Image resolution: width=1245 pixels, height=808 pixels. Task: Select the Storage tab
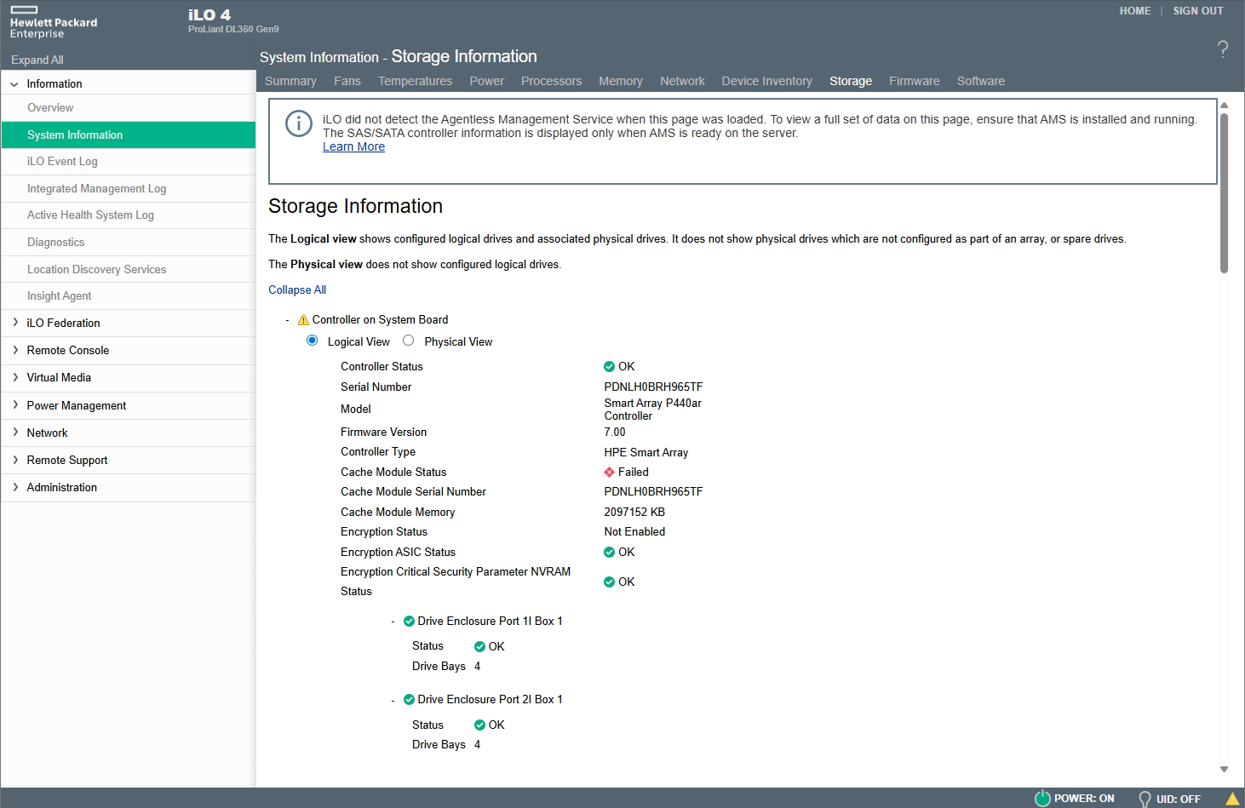[x=851, y=81]
